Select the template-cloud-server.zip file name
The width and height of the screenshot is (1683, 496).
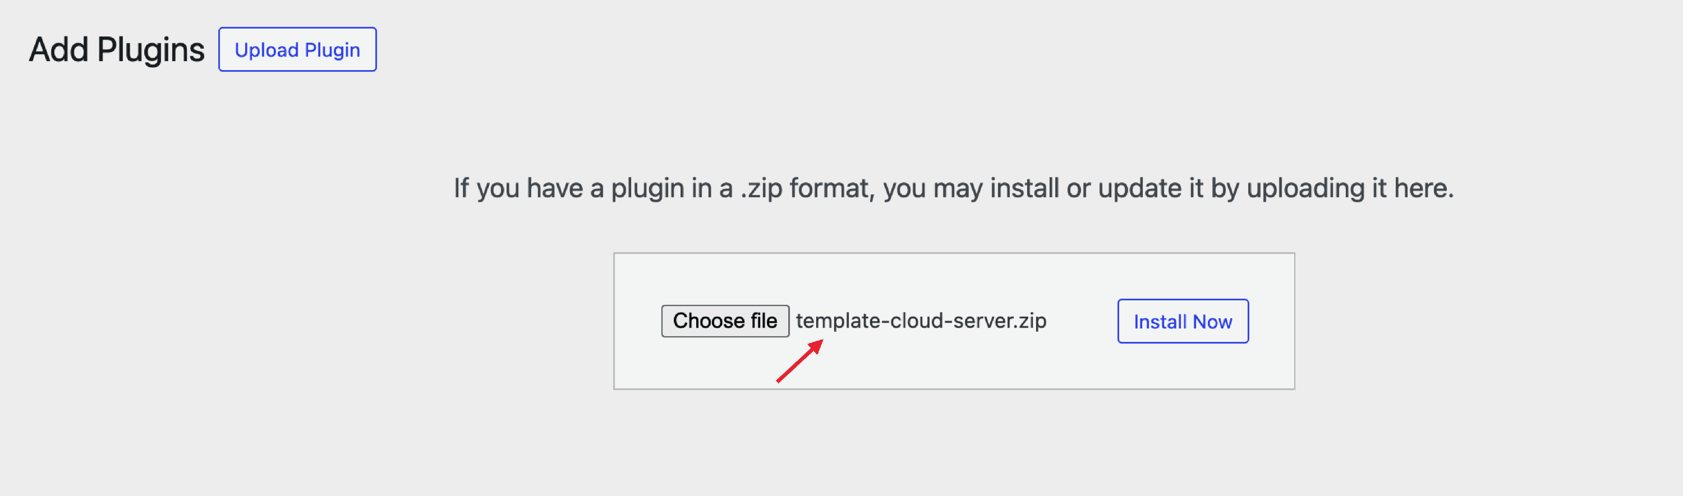coord(921,321)
